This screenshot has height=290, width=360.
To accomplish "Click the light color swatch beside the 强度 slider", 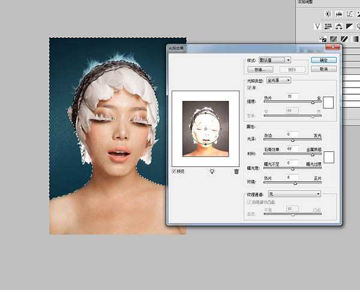I will [x=328, y=103].
